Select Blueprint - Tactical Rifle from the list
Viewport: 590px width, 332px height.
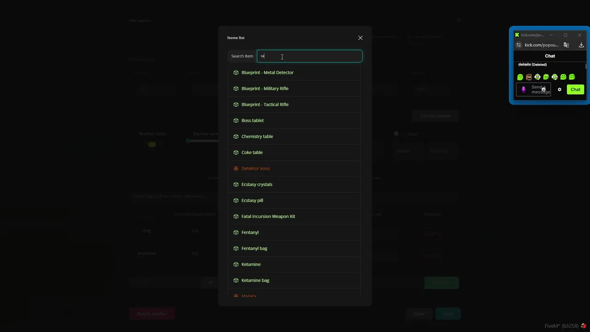tap(294, 104)
